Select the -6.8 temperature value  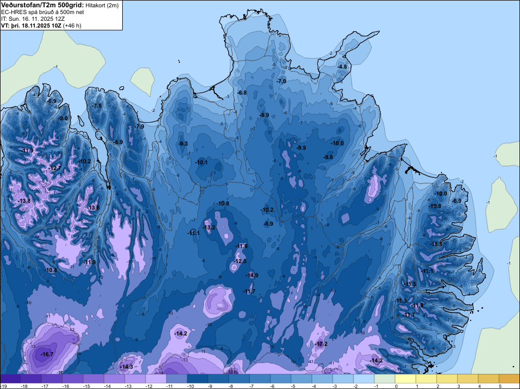point(242,93)
